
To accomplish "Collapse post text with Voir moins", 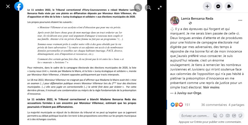I will pyautogui.click(x=211, y=87).
